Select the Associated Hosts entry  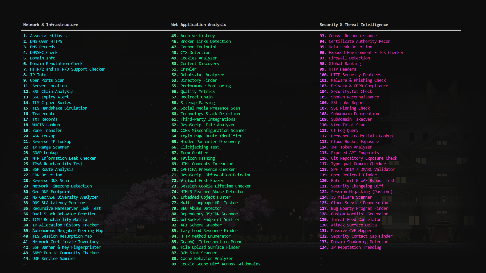pyautogui.click(x=48, y=36)
